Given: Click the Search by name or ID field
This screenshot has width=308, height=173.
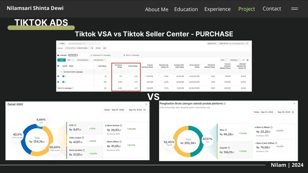Looking at the screenshot, I should [x=84, y=44].
